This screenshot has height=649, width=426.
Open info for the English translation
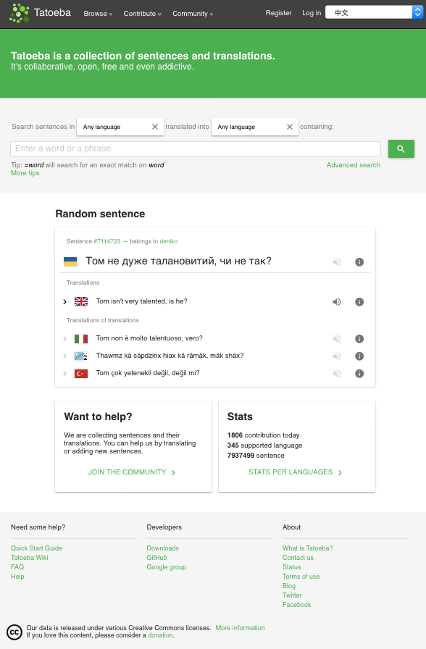click(x=359, y=302)
